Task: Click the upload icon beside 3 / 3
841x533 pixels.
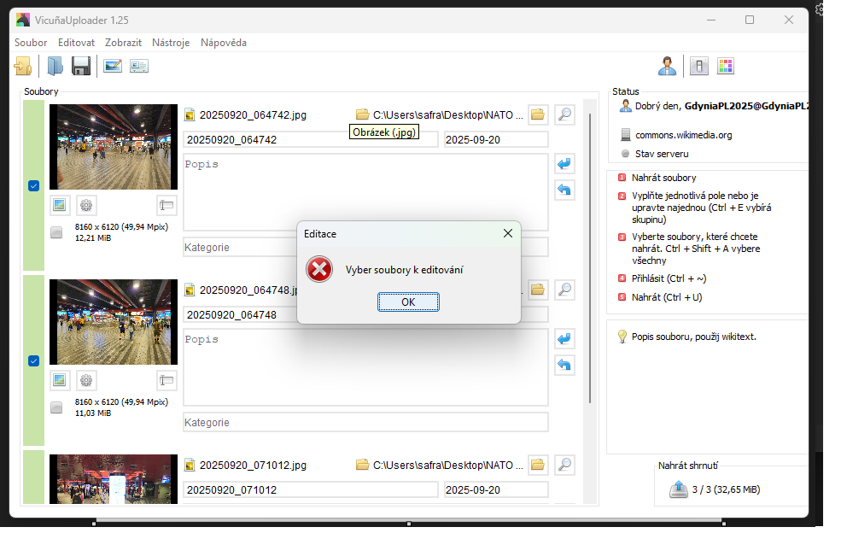Action: click(679, 489)
